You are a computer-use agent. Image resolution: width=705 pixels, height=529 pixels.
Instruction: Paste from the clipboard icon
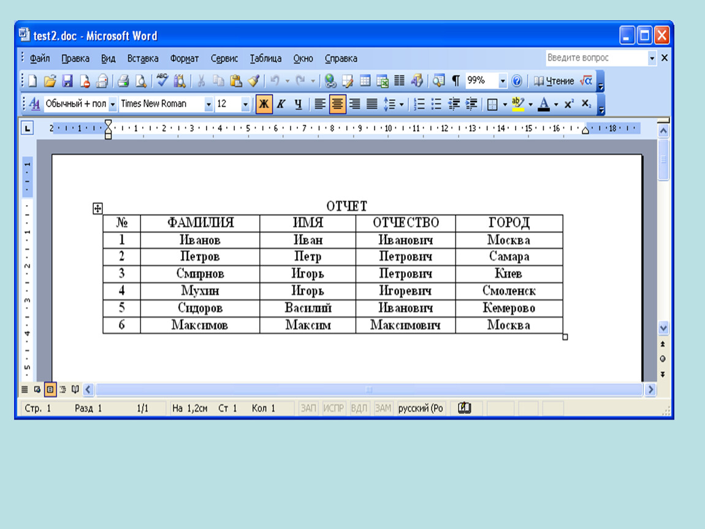(236, 81)
